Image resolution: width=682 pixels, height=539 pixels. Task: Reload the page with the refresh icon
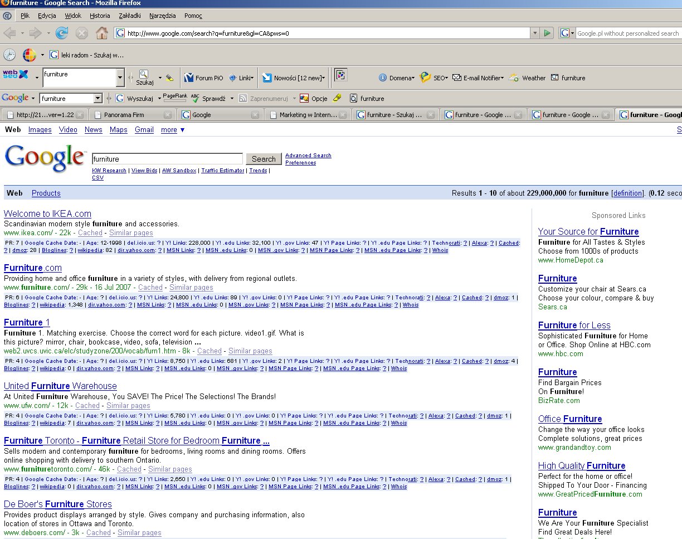62,33
